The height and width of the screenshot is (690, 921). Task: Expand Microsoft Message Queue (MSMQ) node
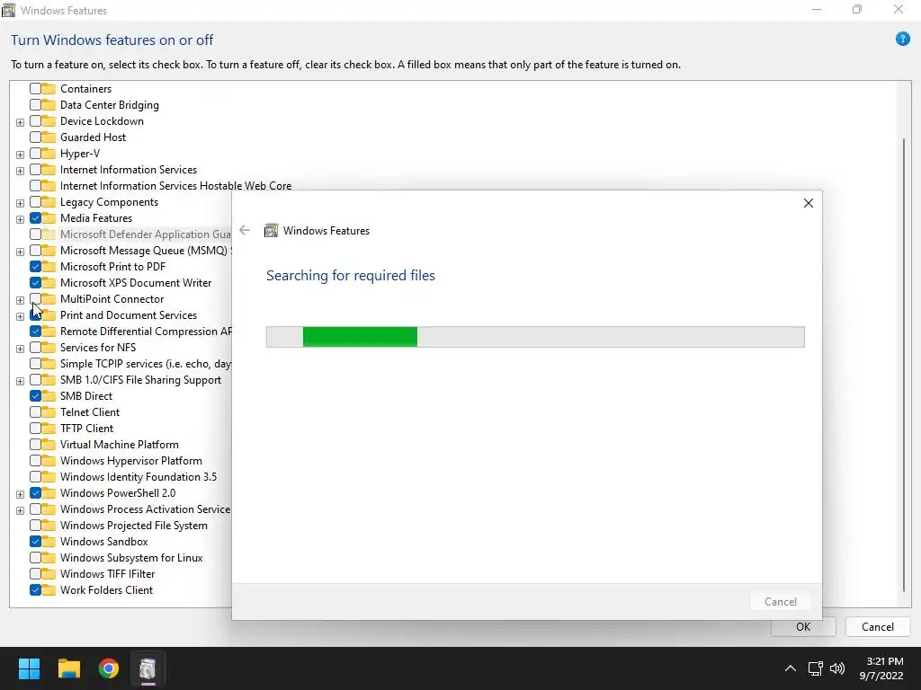[20, 252]
